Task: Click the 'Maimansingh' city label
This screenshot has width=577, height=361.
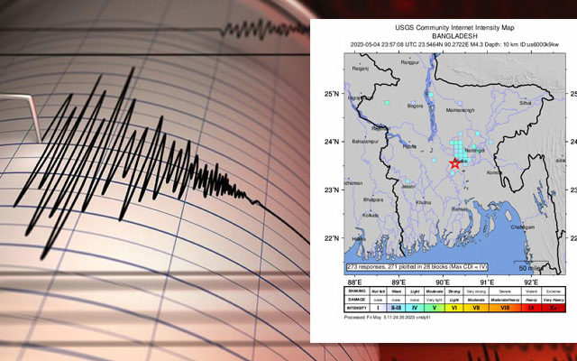Action: tap(460, 110)
